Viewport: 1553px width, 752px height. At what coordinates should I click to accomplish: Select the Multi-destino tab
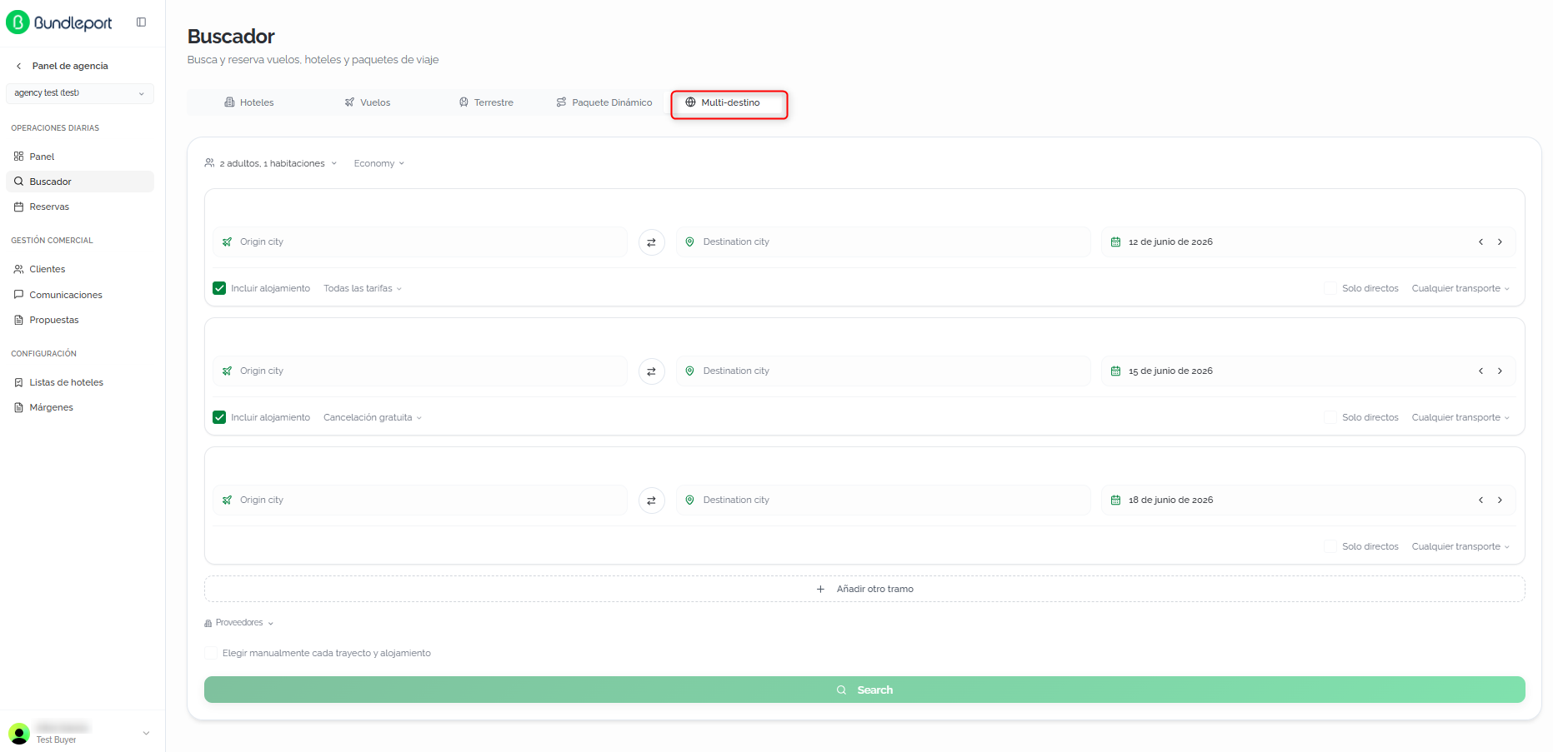pyautogui.click(x=723, y=102)
